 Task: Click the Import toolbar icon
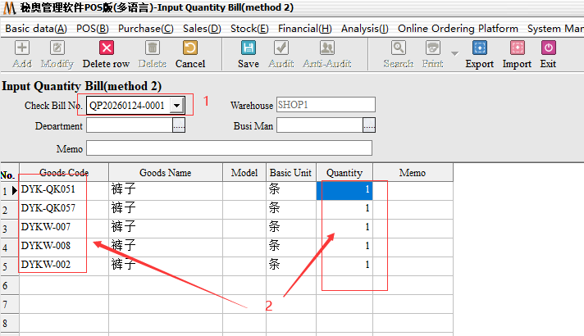coord(517,49)
